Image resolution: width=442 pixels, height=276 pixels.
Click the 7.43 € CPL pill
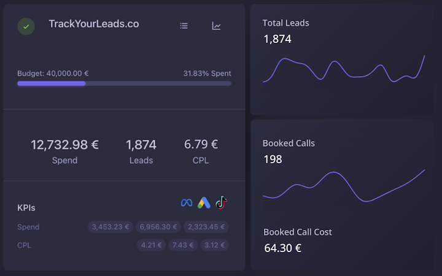pos(183,245)
